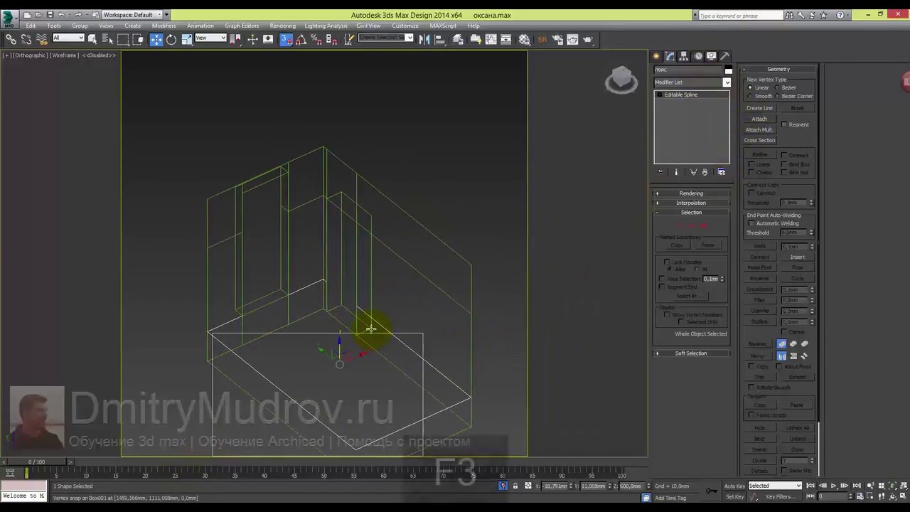Activate the Select and Scale tool
910x512 pixels.
pos(187,40)
